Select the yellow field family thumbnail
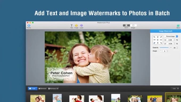This screenshot has width=181, height=102. point(155,99)
